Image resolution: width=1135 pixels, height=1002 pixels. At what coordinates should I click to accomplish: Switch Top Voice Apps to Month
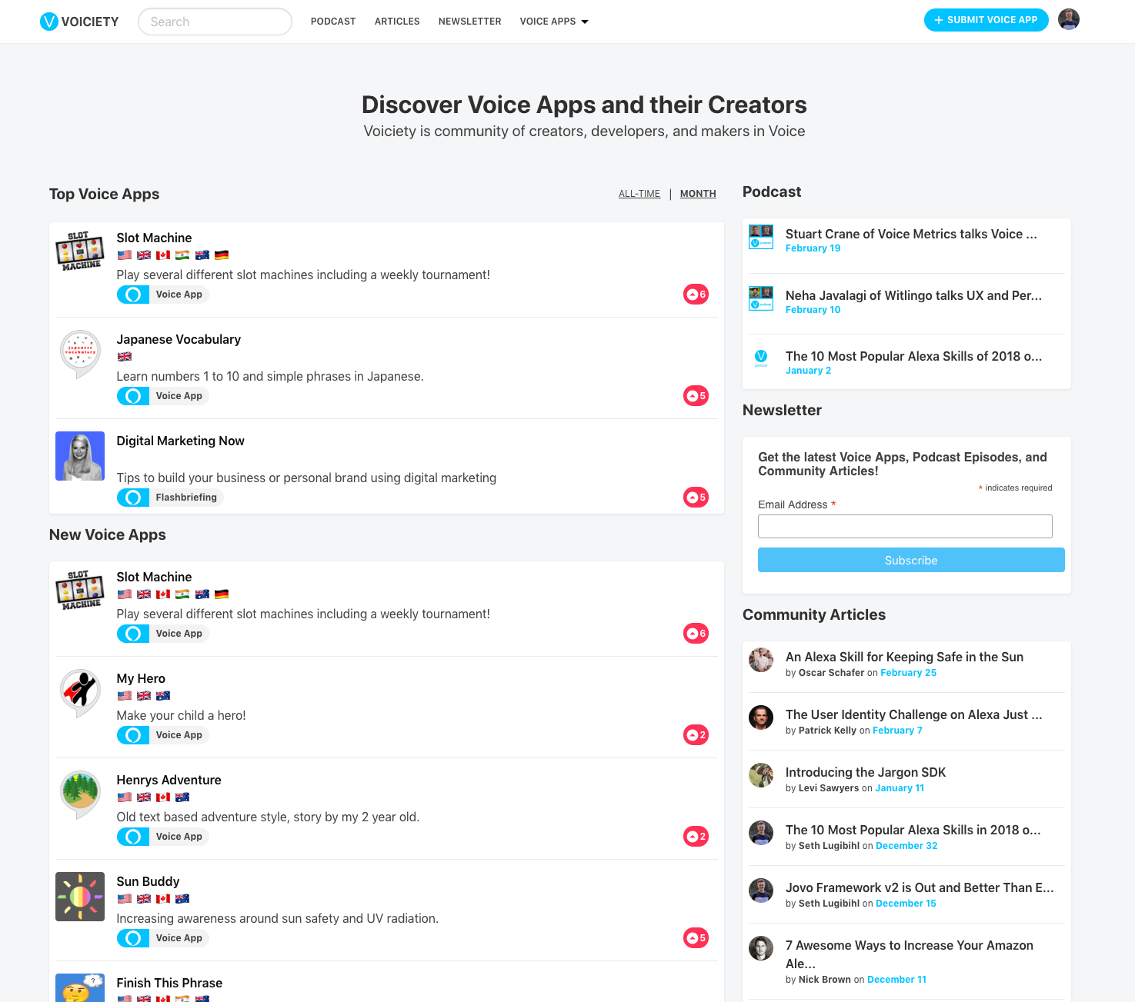point(698,194)
